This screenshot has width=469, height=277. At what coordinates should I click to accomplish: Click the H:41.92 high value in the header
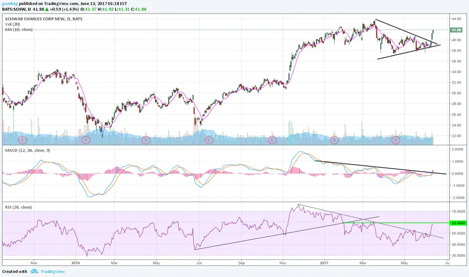coord(106,9)
